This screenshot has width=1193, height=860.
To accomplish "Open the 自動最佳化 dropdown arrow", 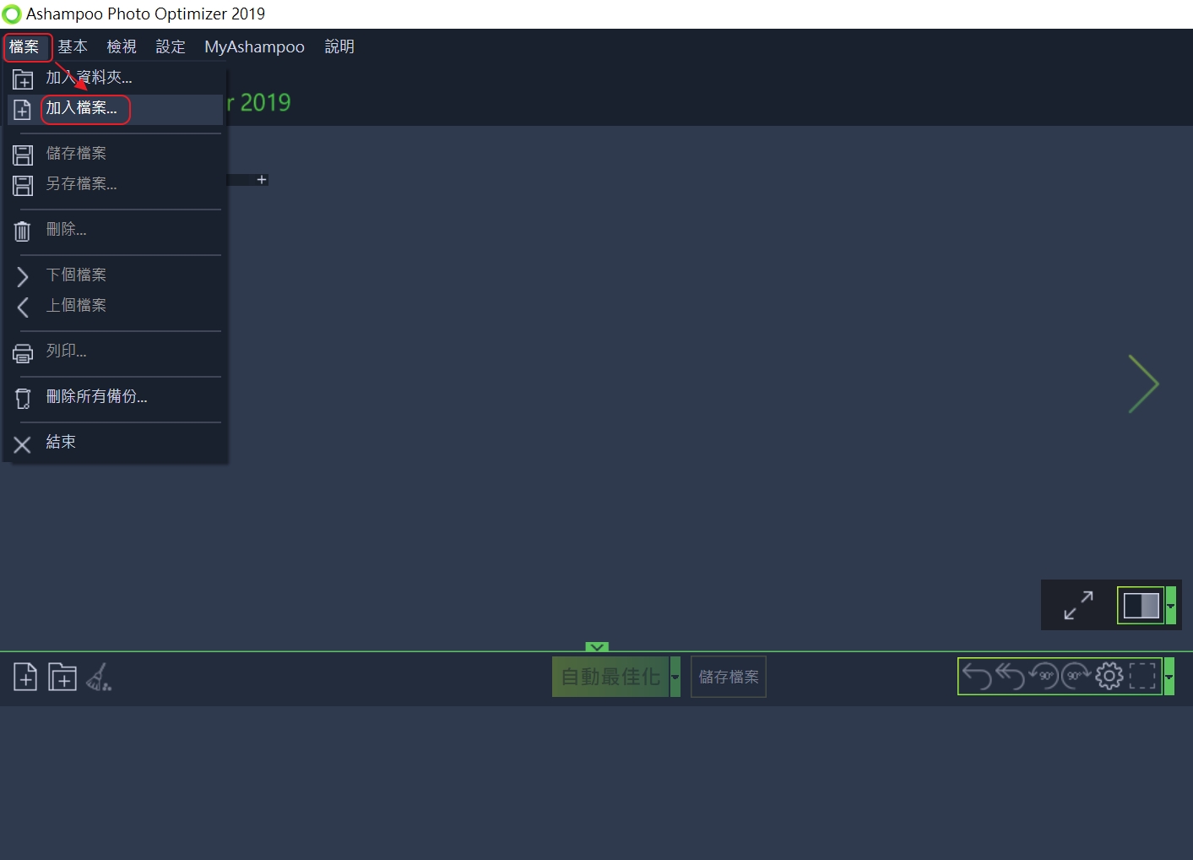I will click(675, 677).
